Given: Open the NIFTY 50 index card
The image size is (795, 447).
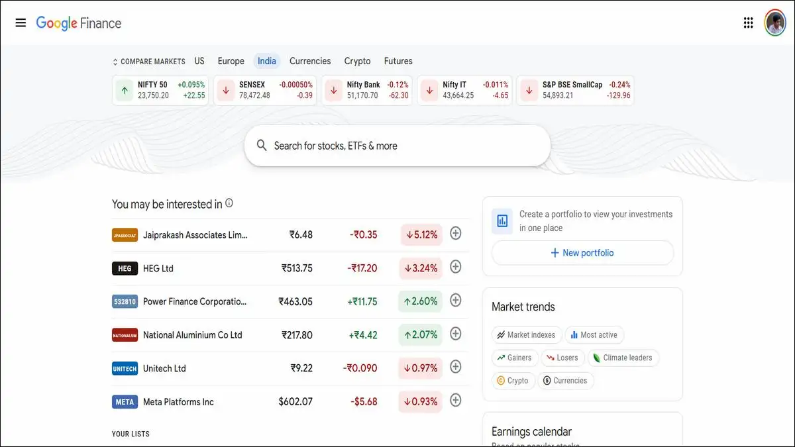Looking at the screenshot, I should pos(161,90).
